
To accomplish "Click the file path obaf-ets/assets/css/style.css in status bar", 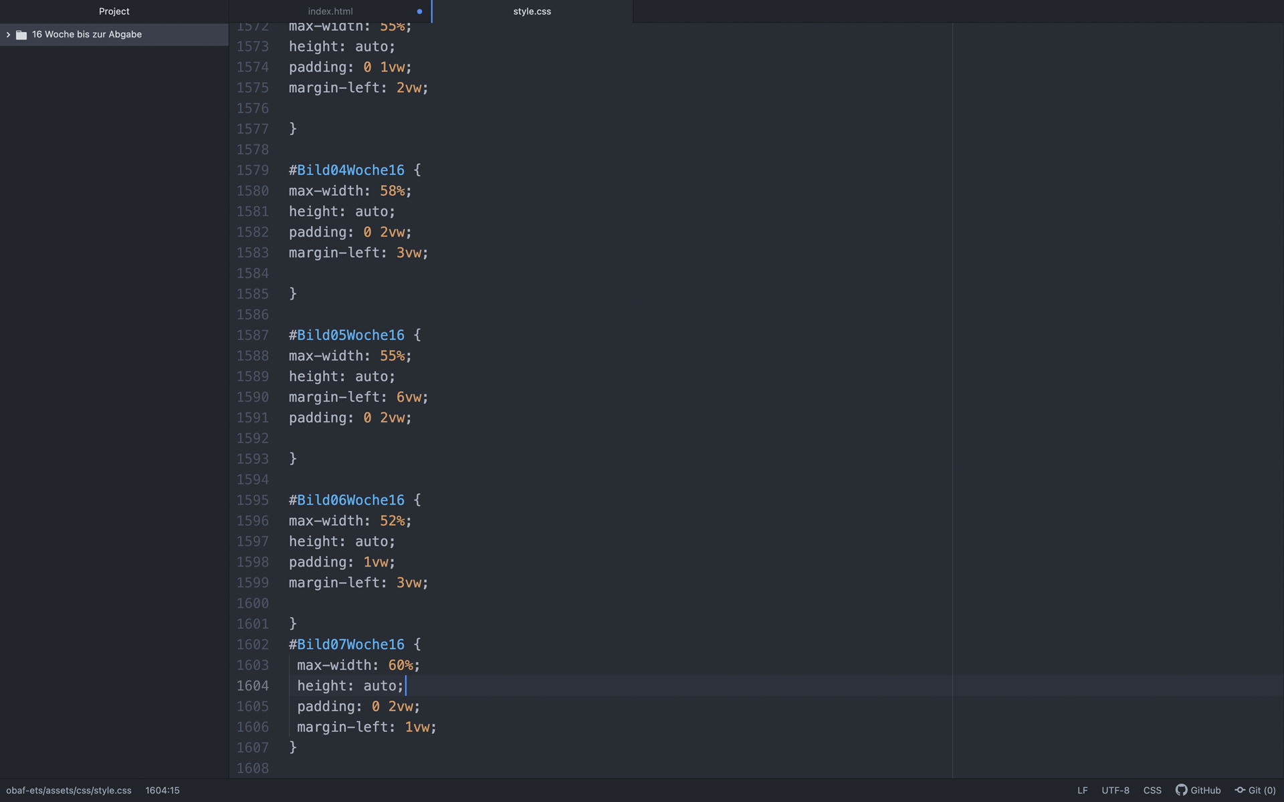I will coord(69,790).
